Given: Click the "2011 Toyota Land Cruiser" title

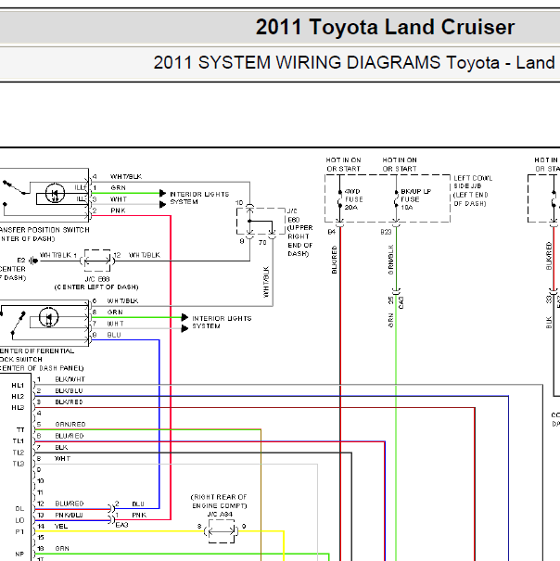Looking at the screenshot, I should click(385, 27).
